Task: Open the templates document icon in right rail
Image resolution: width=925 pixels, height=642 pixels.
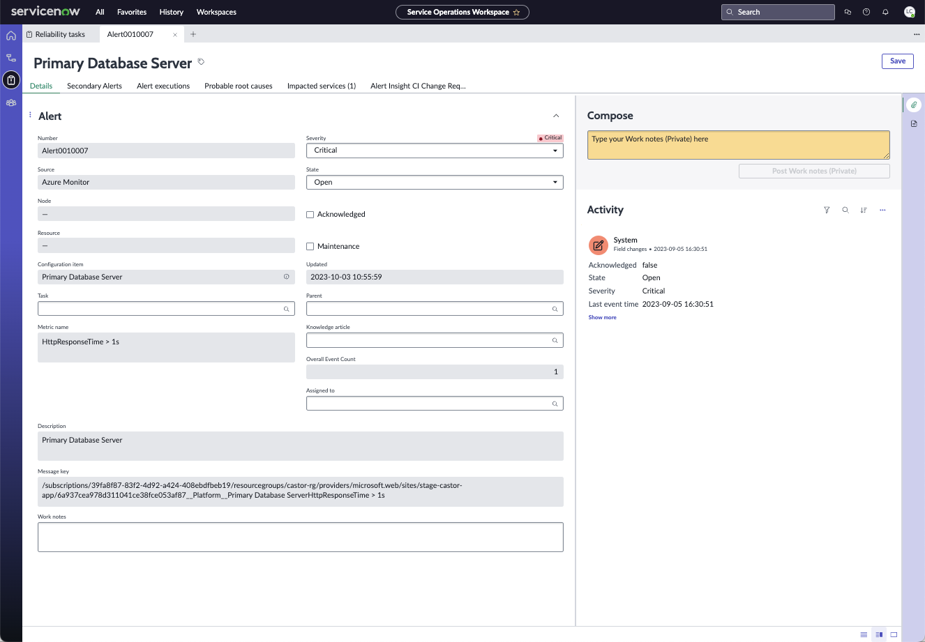Action: (x=914, y=123)
